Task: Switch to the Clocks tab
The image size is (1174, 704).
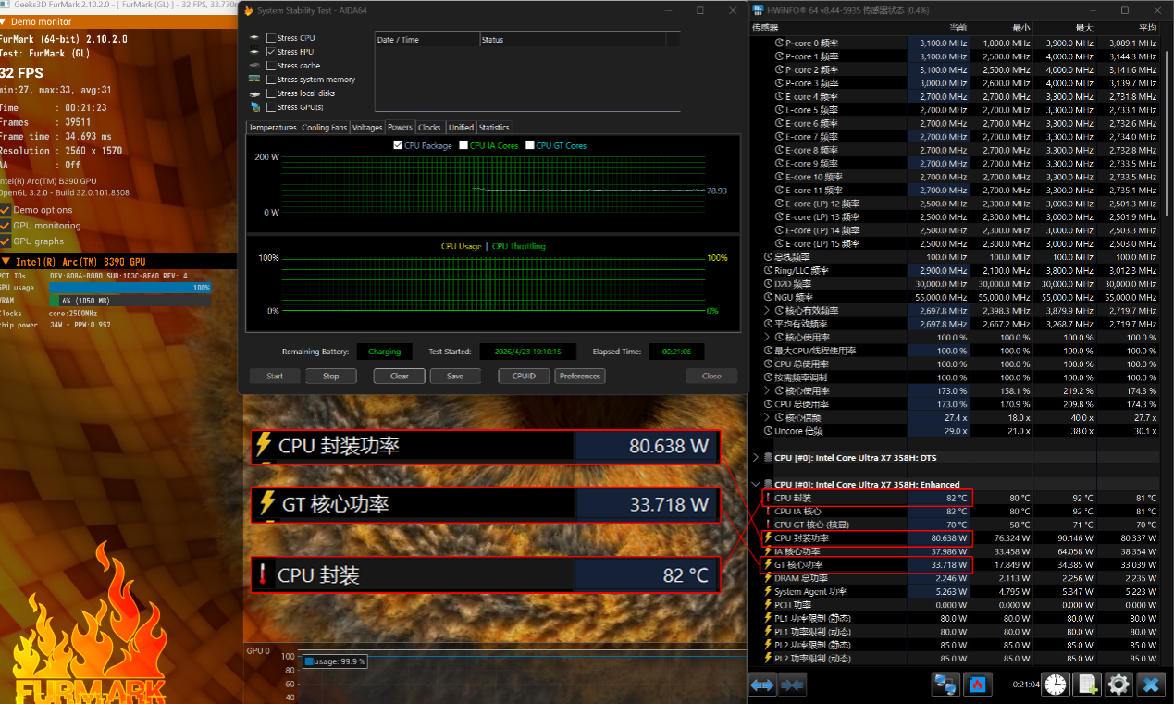Action: (x=429, y=128)
